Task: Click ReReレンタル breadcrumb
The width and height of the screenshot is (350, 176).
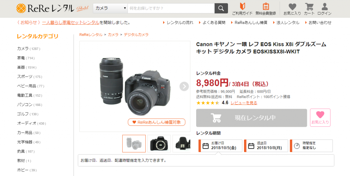Action: point(91,35)
